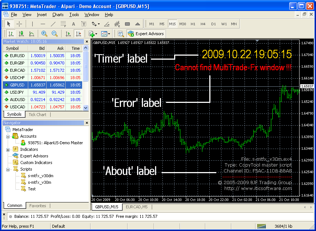Viewport: 316px width, 231px height.
Task: Open the Insert menu
Action: [42, 15]
